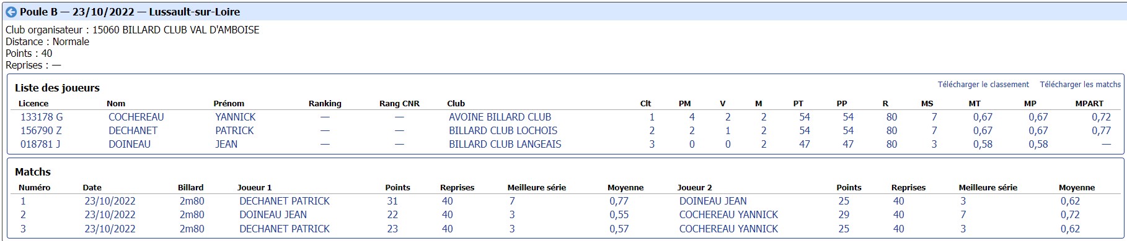The image size is (1127, 241).
Task: Open club BILLARD CLUB LOCHOIS
Action: click(503, 130)
